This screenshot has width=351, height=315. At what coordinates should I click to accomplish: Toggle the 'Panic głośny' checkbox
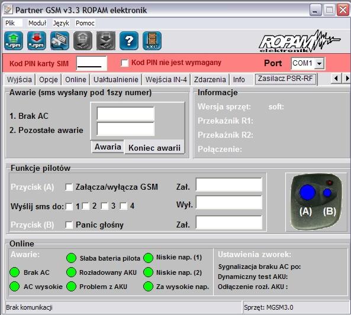click(69, 225)
